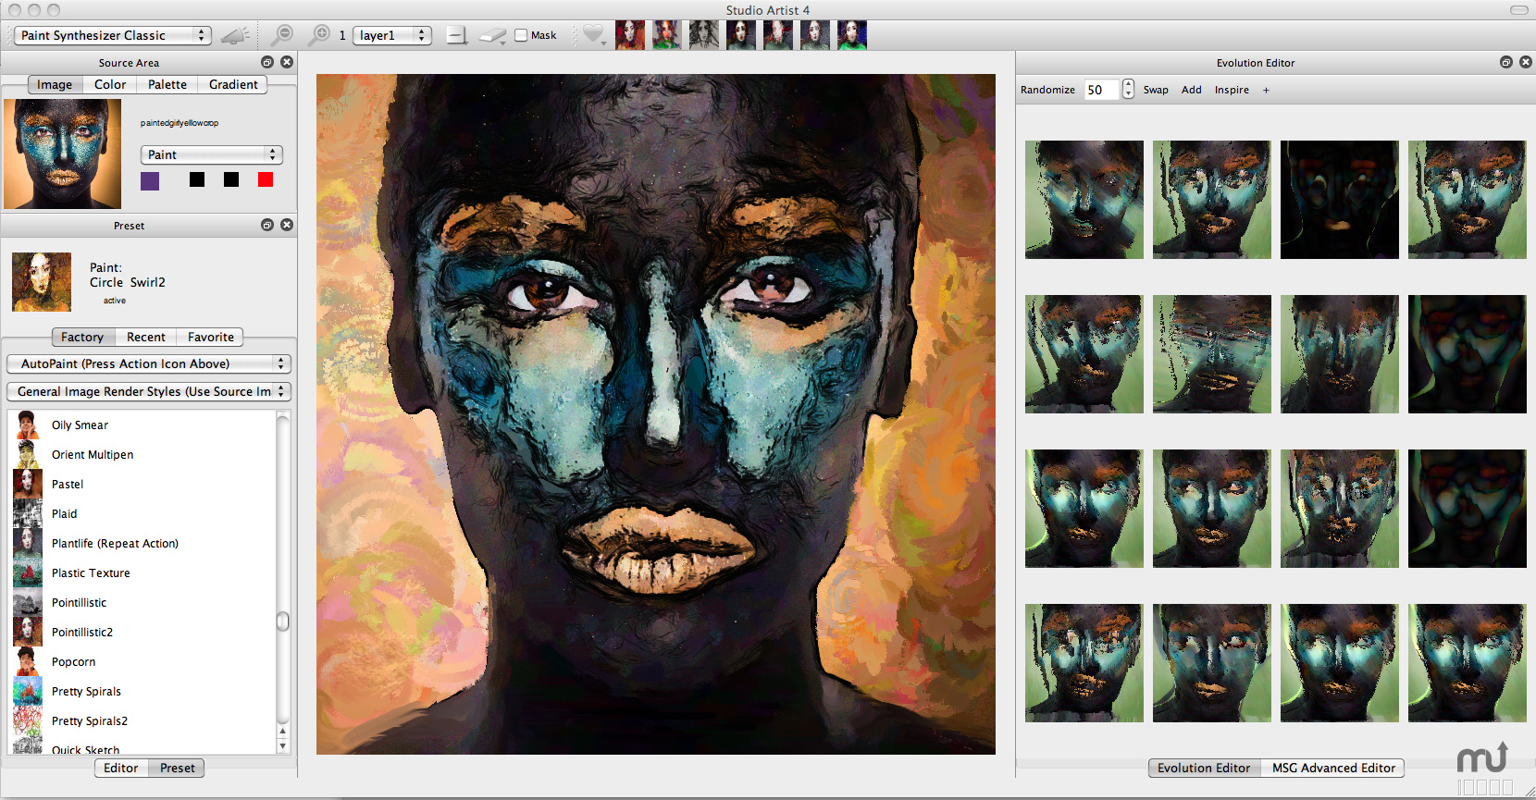Open the layer1 dropdown

392,35
